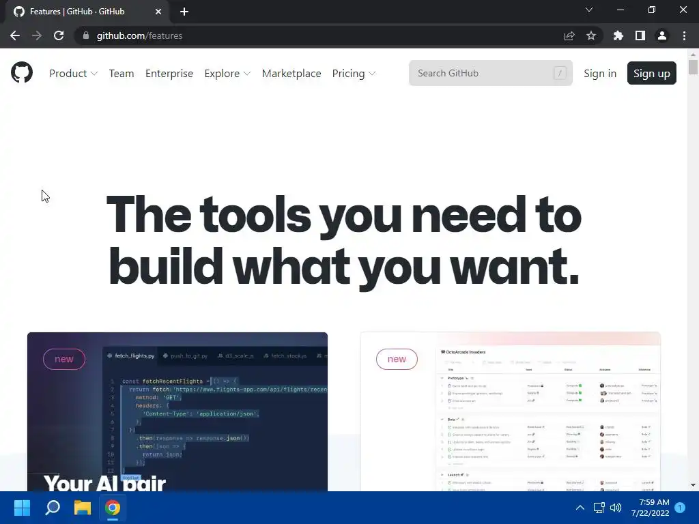Click the page scrollbar up arrow
This screenshot has width=699, height=524.
coord(693,55)
